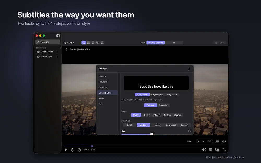Open the playlist queue icon
Viewport: 261px width, 163px height.
tap(217, 141)
